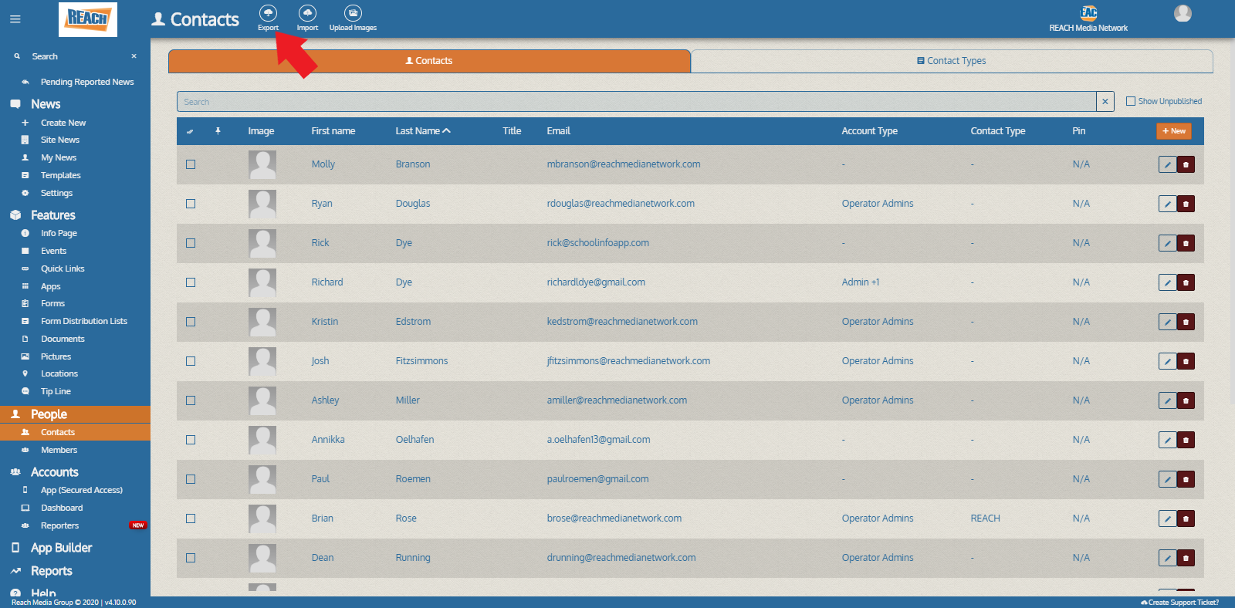Screen dimensions: 1235x608
Task: Delete Annikka Oelhafen's contact
Action: pos(1186,440)
